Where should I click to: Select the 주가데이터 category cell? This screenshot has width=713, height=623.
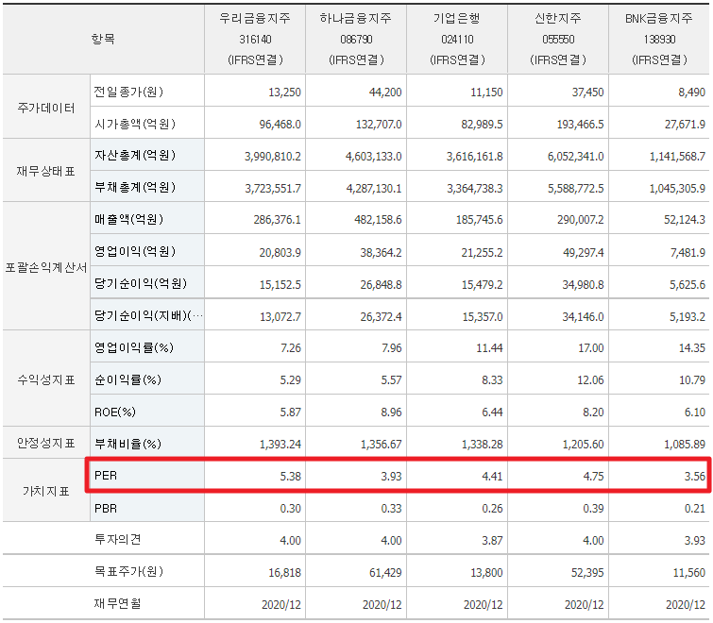click(46, 108)
